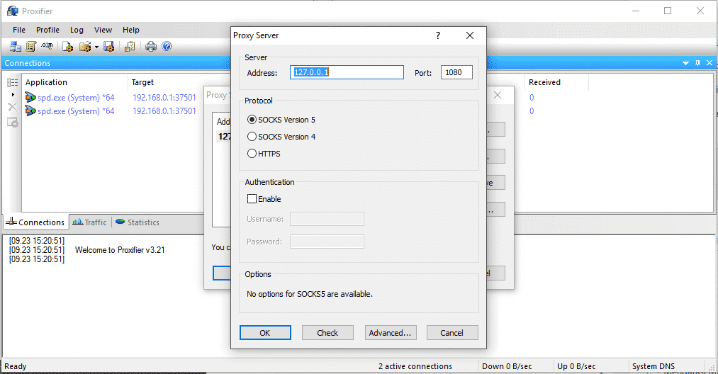Choose the HTTPS protocol option

(252, 154)
